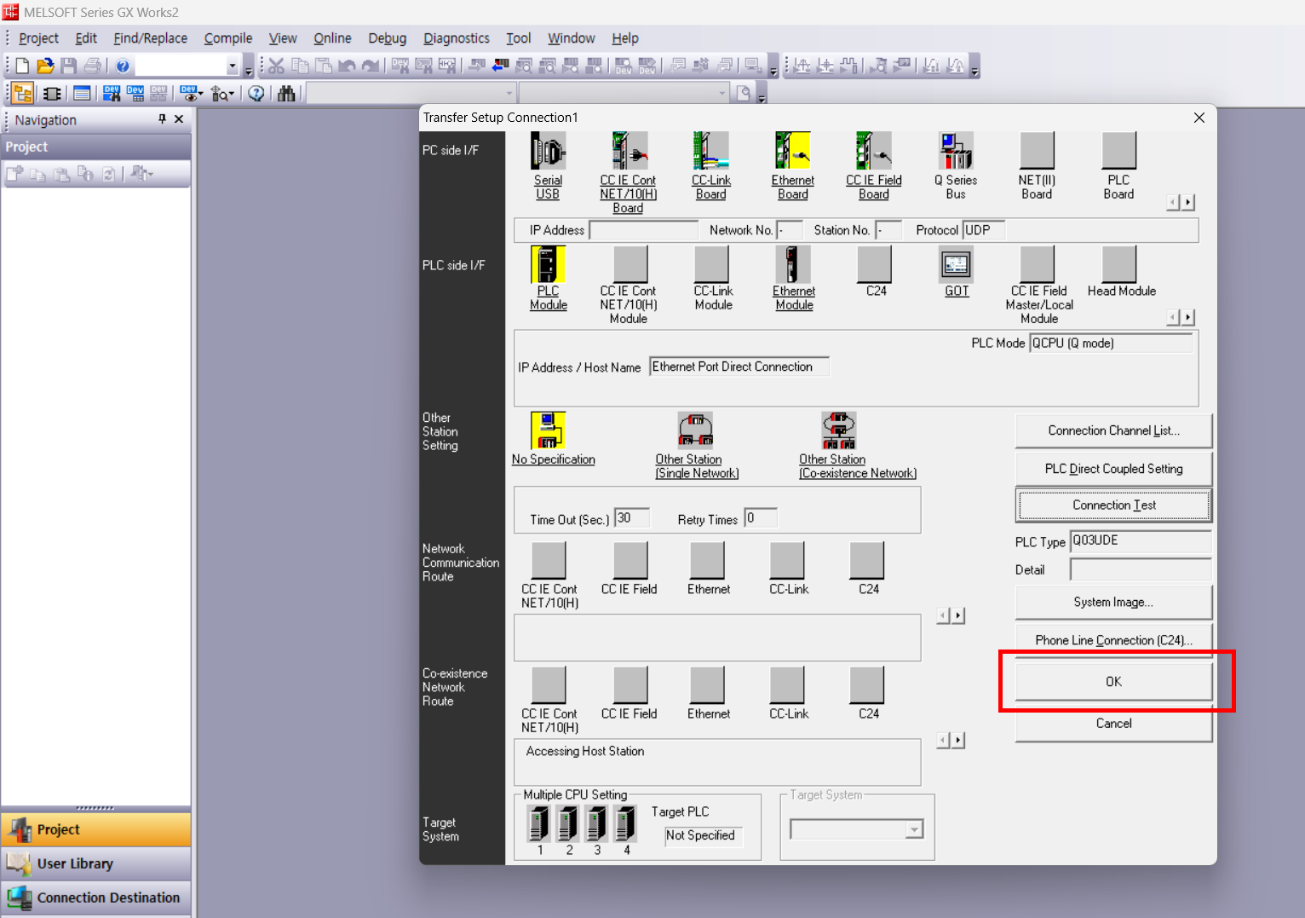Select CPU number 1 in Multiple CPU Setting
This screenshot has height=918, width=1305.
(x=539, y=824)
